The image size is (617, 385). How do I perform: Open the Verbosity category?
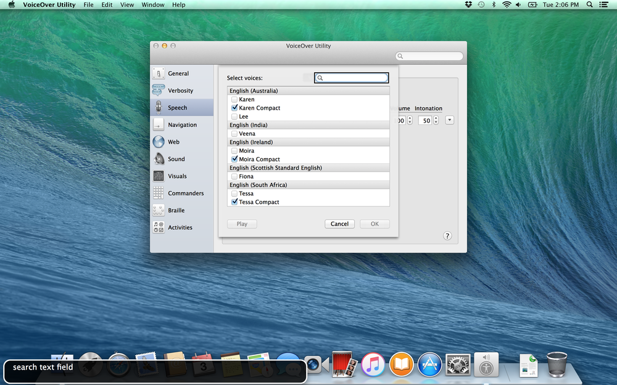pos(182,91)
